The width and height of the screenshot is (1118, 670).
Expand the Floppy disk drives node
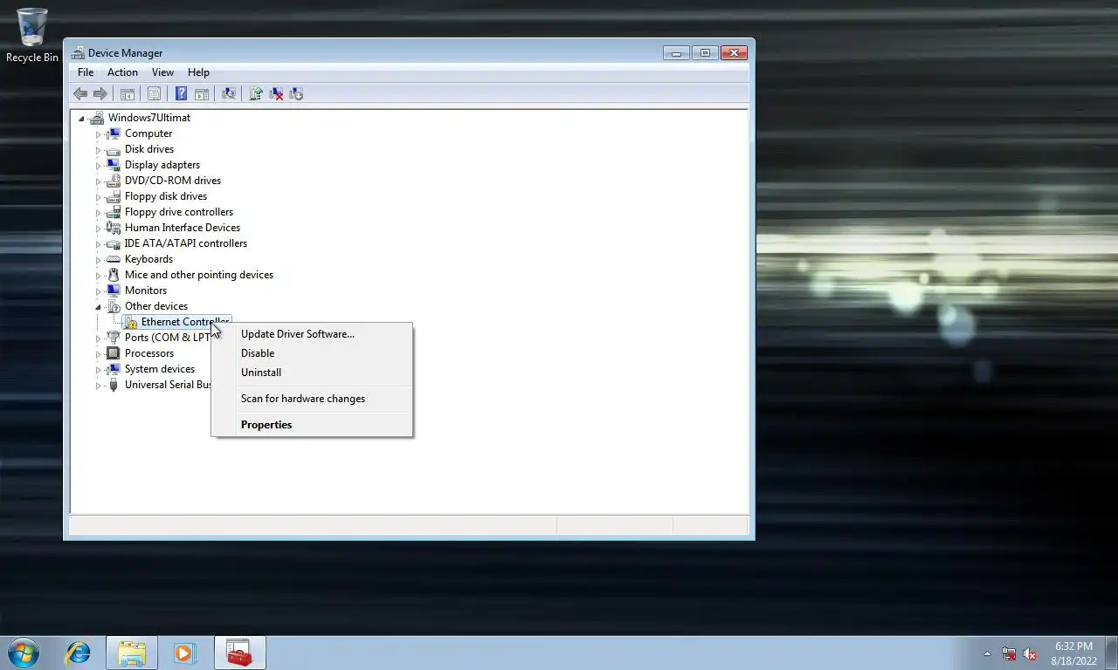coord(98,197)
